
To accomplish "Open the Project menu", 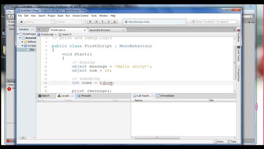I will (51, 16).
